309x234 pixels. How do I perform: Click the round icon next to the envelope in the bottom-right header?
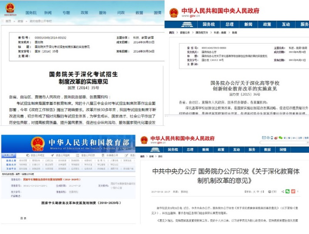click(268, 138)
